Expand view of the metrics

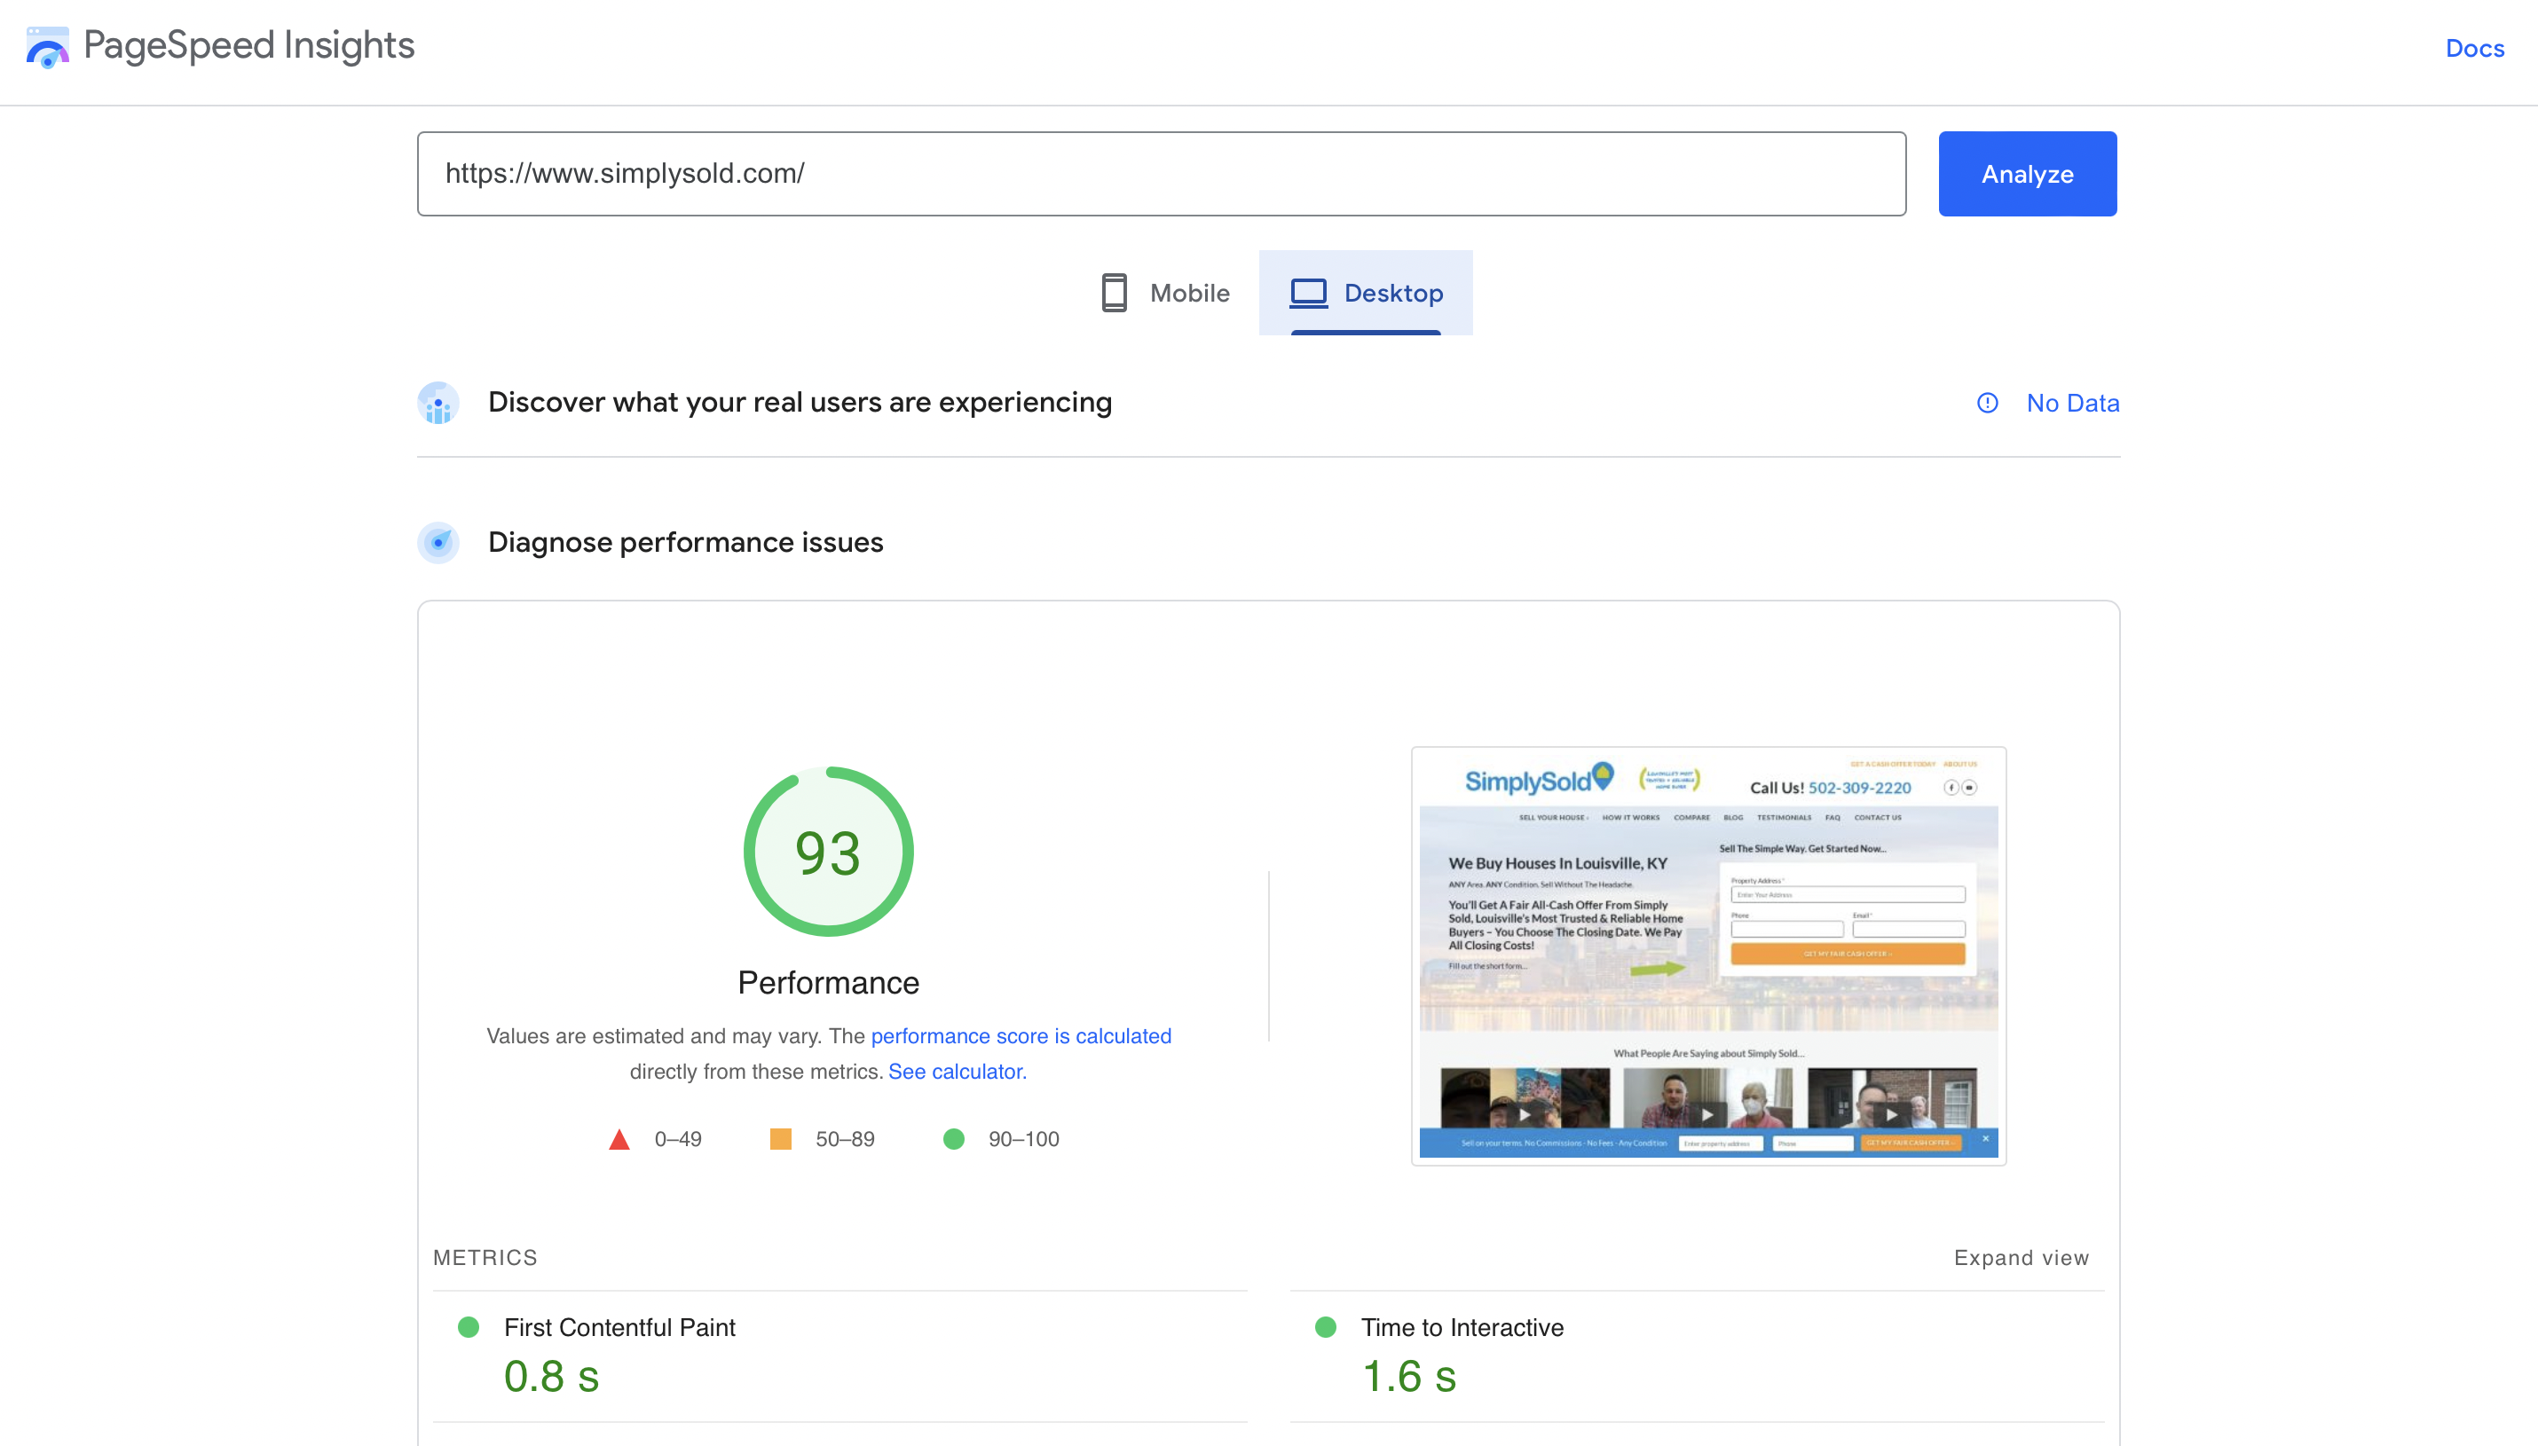(2021, 1257)
